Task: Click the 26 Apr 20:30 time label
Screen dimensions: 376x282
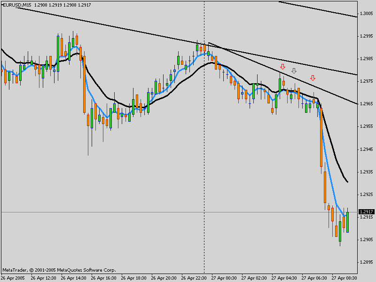Action: 164,278
